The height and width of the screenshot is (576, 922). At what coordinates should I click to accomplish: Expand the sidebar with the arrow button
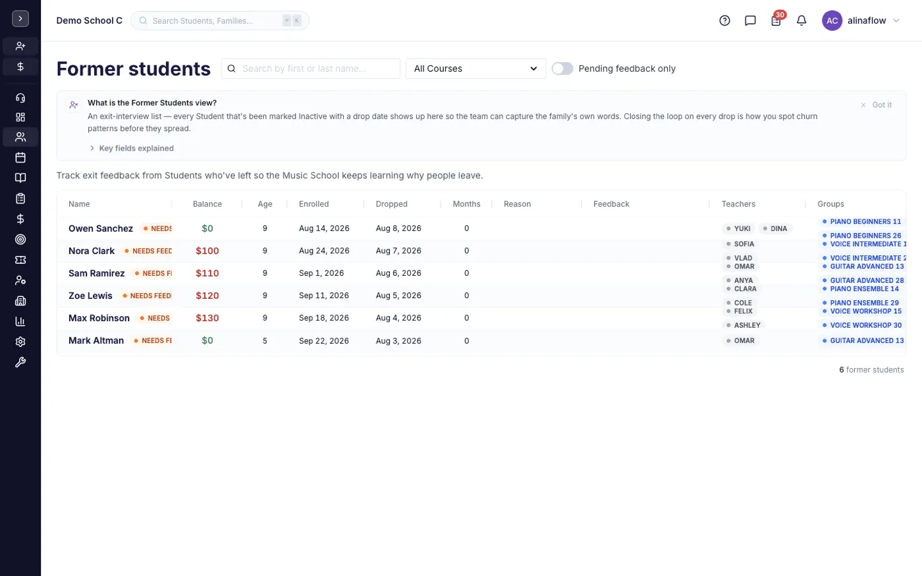click(20, 19)
